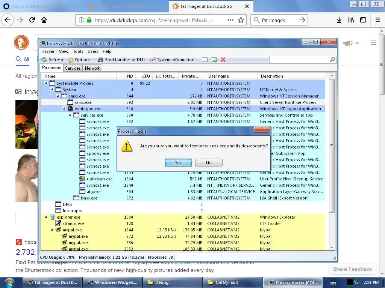Open the Debug folder taskbar item
Viewport: 385px width, 288px height.
pyautogui.click(x=172, y=282)
